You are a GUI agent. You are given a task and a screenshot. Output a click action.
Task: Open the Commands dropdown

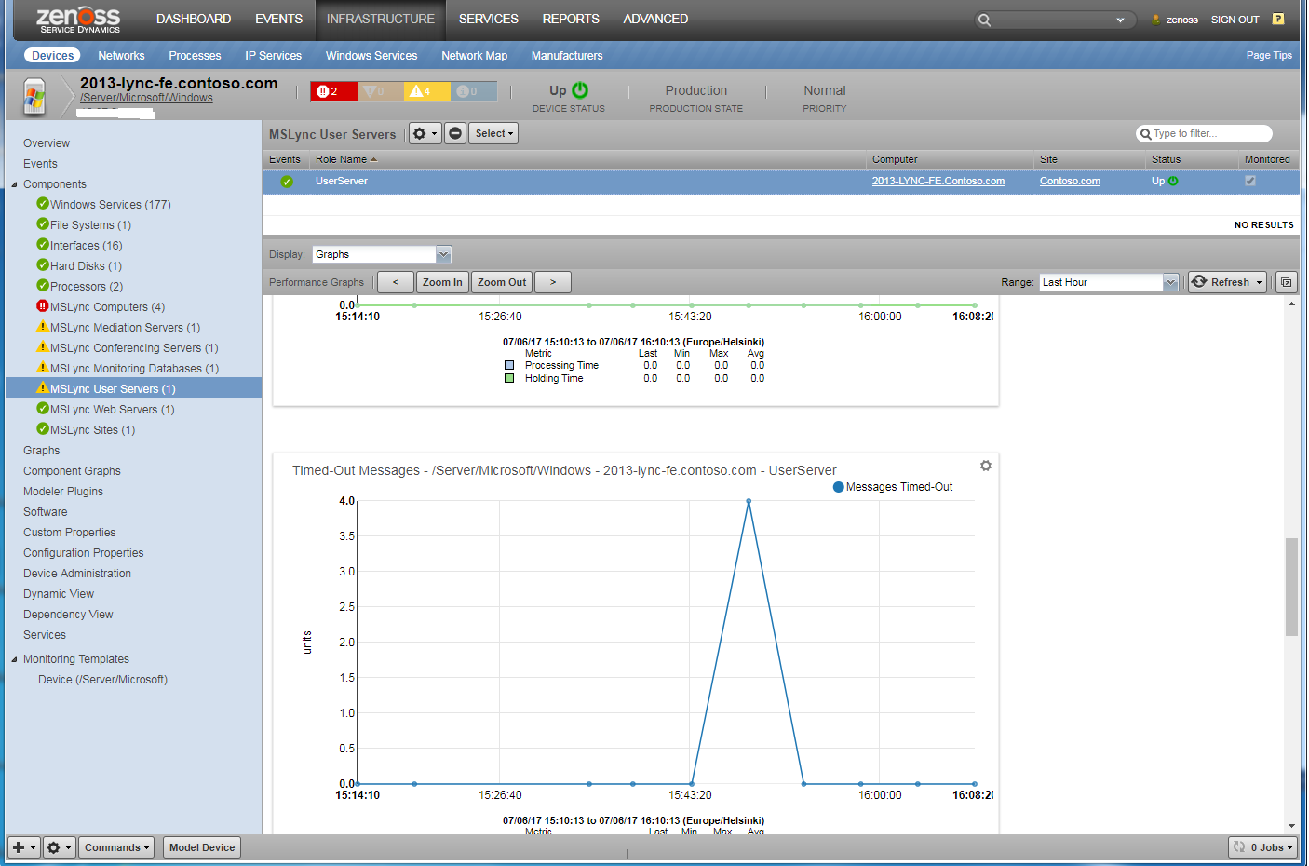tap(116, 847)
